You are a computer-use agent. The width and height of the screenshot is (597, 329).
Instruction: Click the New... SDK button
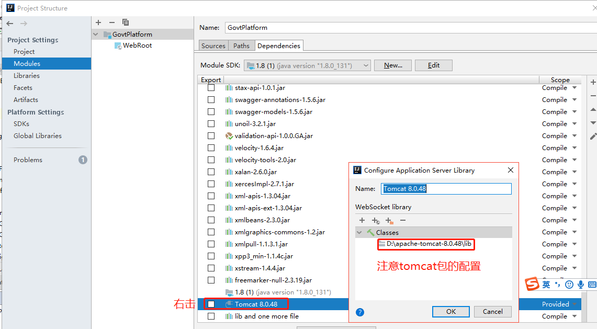coord(393,65)
